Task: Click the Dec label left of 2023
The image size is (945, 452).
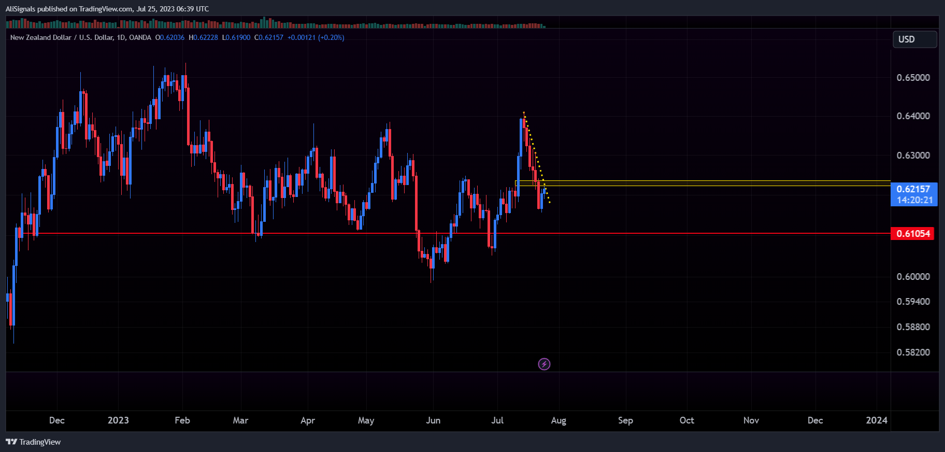Action: 57,420
